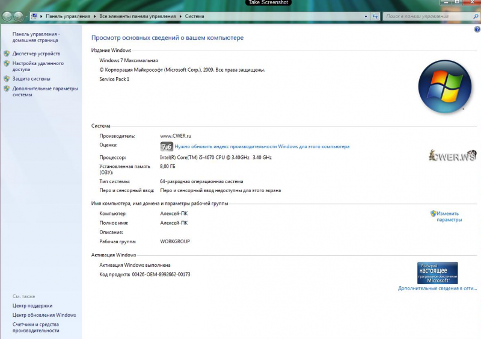
Task: Click the shield icon beside Защита системы
Action: pyautogui.click(x=7, y=79)
